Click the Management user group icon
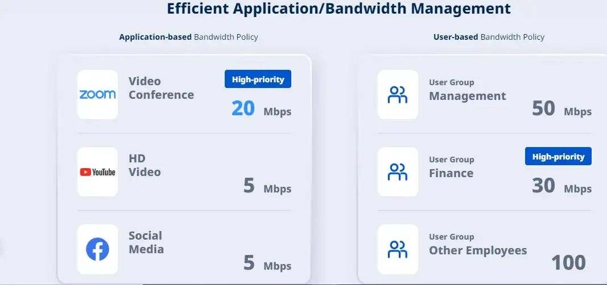 click(398, 95)
